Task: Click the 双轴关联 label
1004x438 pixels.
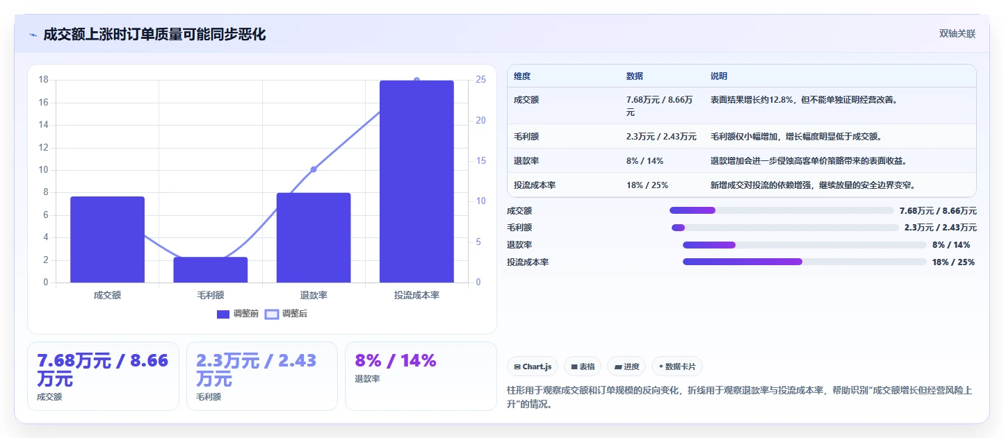Action: (x=957, y=33)
